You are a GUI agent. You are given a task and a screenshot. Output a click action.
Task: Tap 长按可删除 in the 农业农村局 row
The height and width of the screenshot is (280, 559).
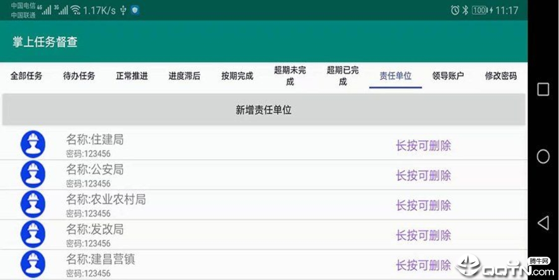pyautogui.click(x=423, y=205)
